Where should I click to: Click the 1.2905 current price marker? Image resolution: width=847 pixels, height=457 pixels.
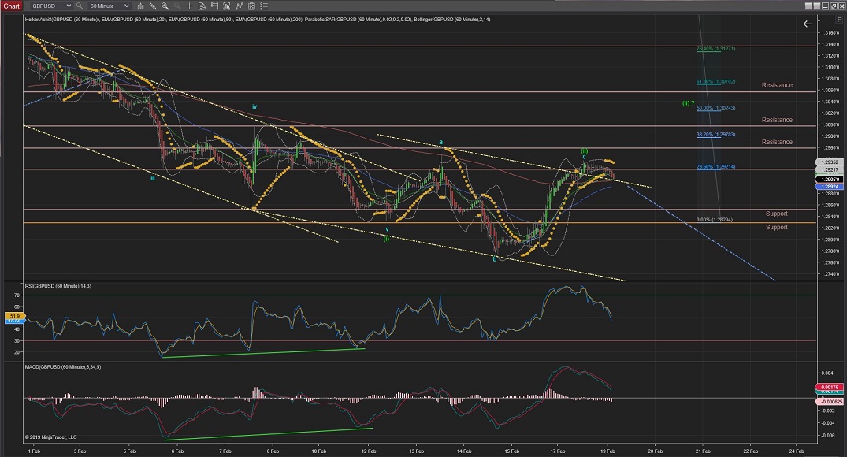(x=830, y=180)
